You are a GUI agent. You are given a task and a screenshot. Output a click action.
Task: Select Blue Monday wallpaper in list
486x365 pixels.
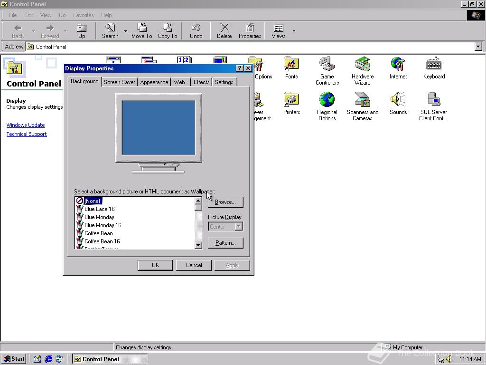coord(99,217)
